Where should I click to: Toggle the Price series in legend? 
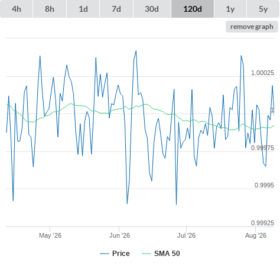pos(121,254)
